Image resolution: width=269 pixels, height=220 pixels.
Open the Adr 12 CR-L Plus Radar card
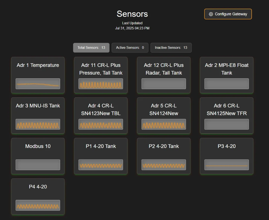[163, 75]
